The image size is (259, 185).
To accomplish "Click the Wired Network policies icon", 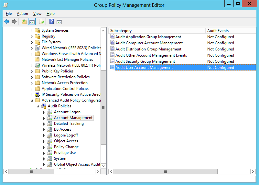I will pos(38,48).
